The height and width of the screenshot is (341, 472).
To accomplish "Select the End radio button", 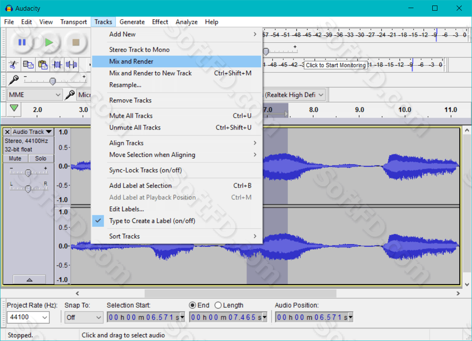I will (192, 305).
